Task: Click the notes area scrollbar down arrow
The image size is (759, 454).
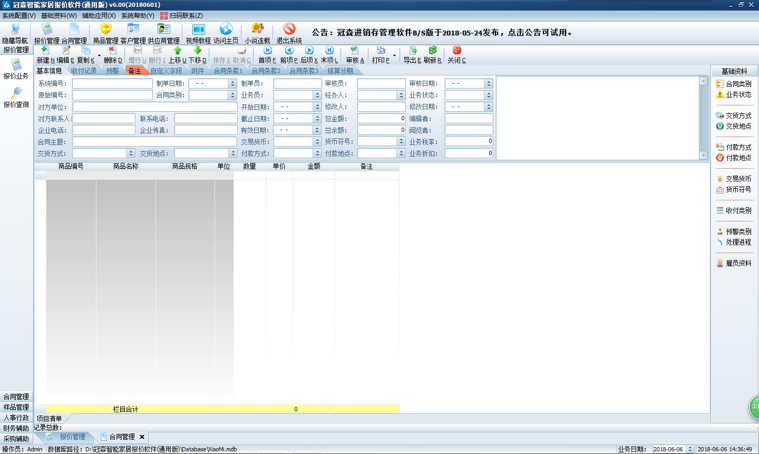Action: coord(703,155)
